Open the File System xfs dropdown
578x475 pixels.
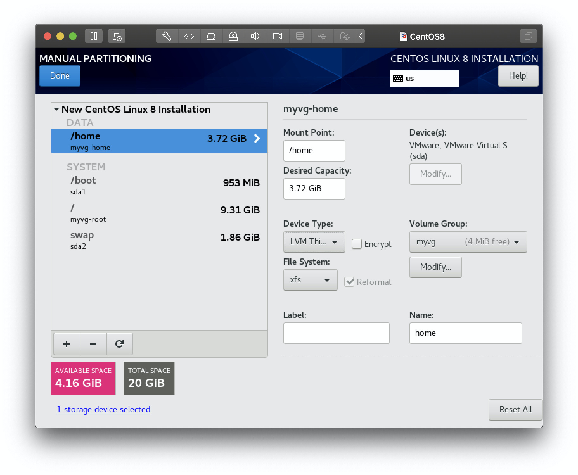(310, 280)
